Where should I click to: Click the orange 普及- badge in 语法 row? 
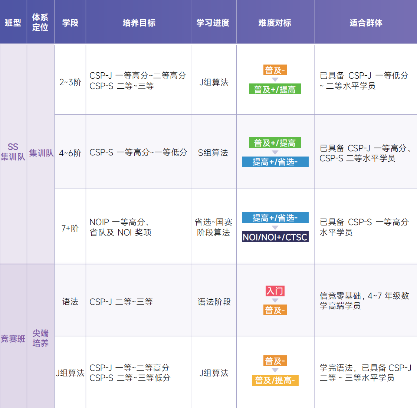(x=275, y=310)
